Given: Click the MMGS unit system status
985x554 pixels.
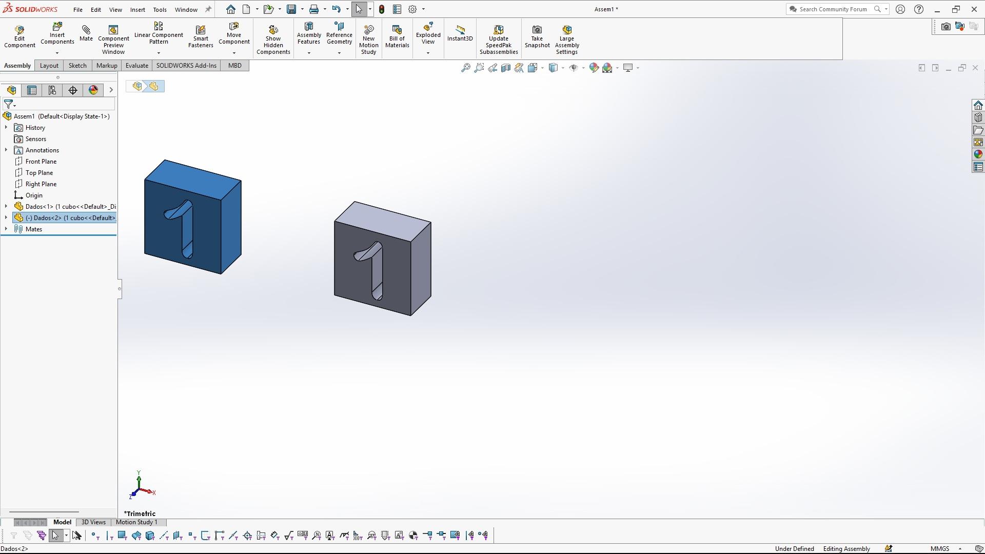Looking at the screenshot, I should (x=940, y=549).
